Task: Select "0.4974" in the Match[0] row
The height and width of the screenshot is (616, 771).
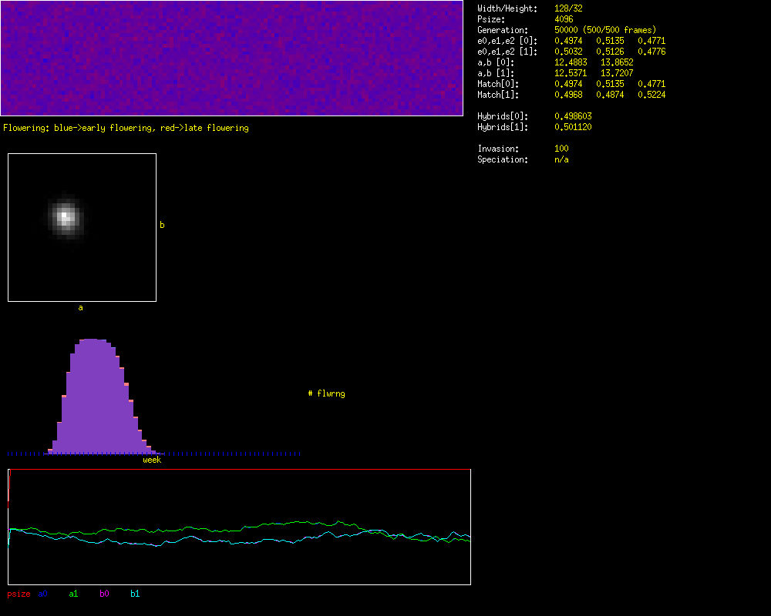Action: coord(568,85)
